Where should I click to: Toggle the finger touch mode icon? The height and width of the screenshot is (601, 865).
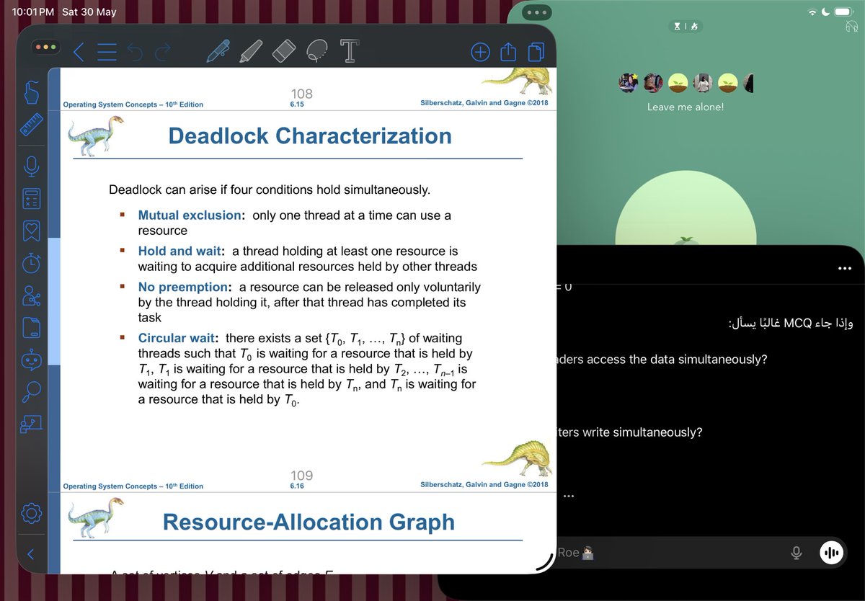pyautogui.click(x=31, y=92)
